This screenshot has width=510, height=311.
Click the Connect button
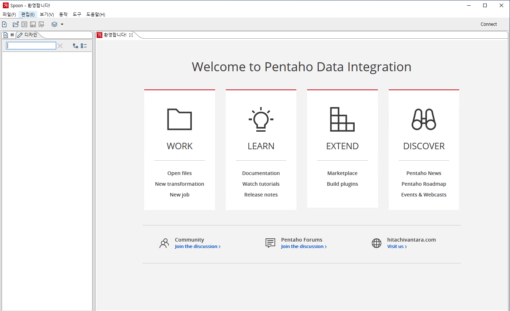pyautogui.click(x=489, y=24)
